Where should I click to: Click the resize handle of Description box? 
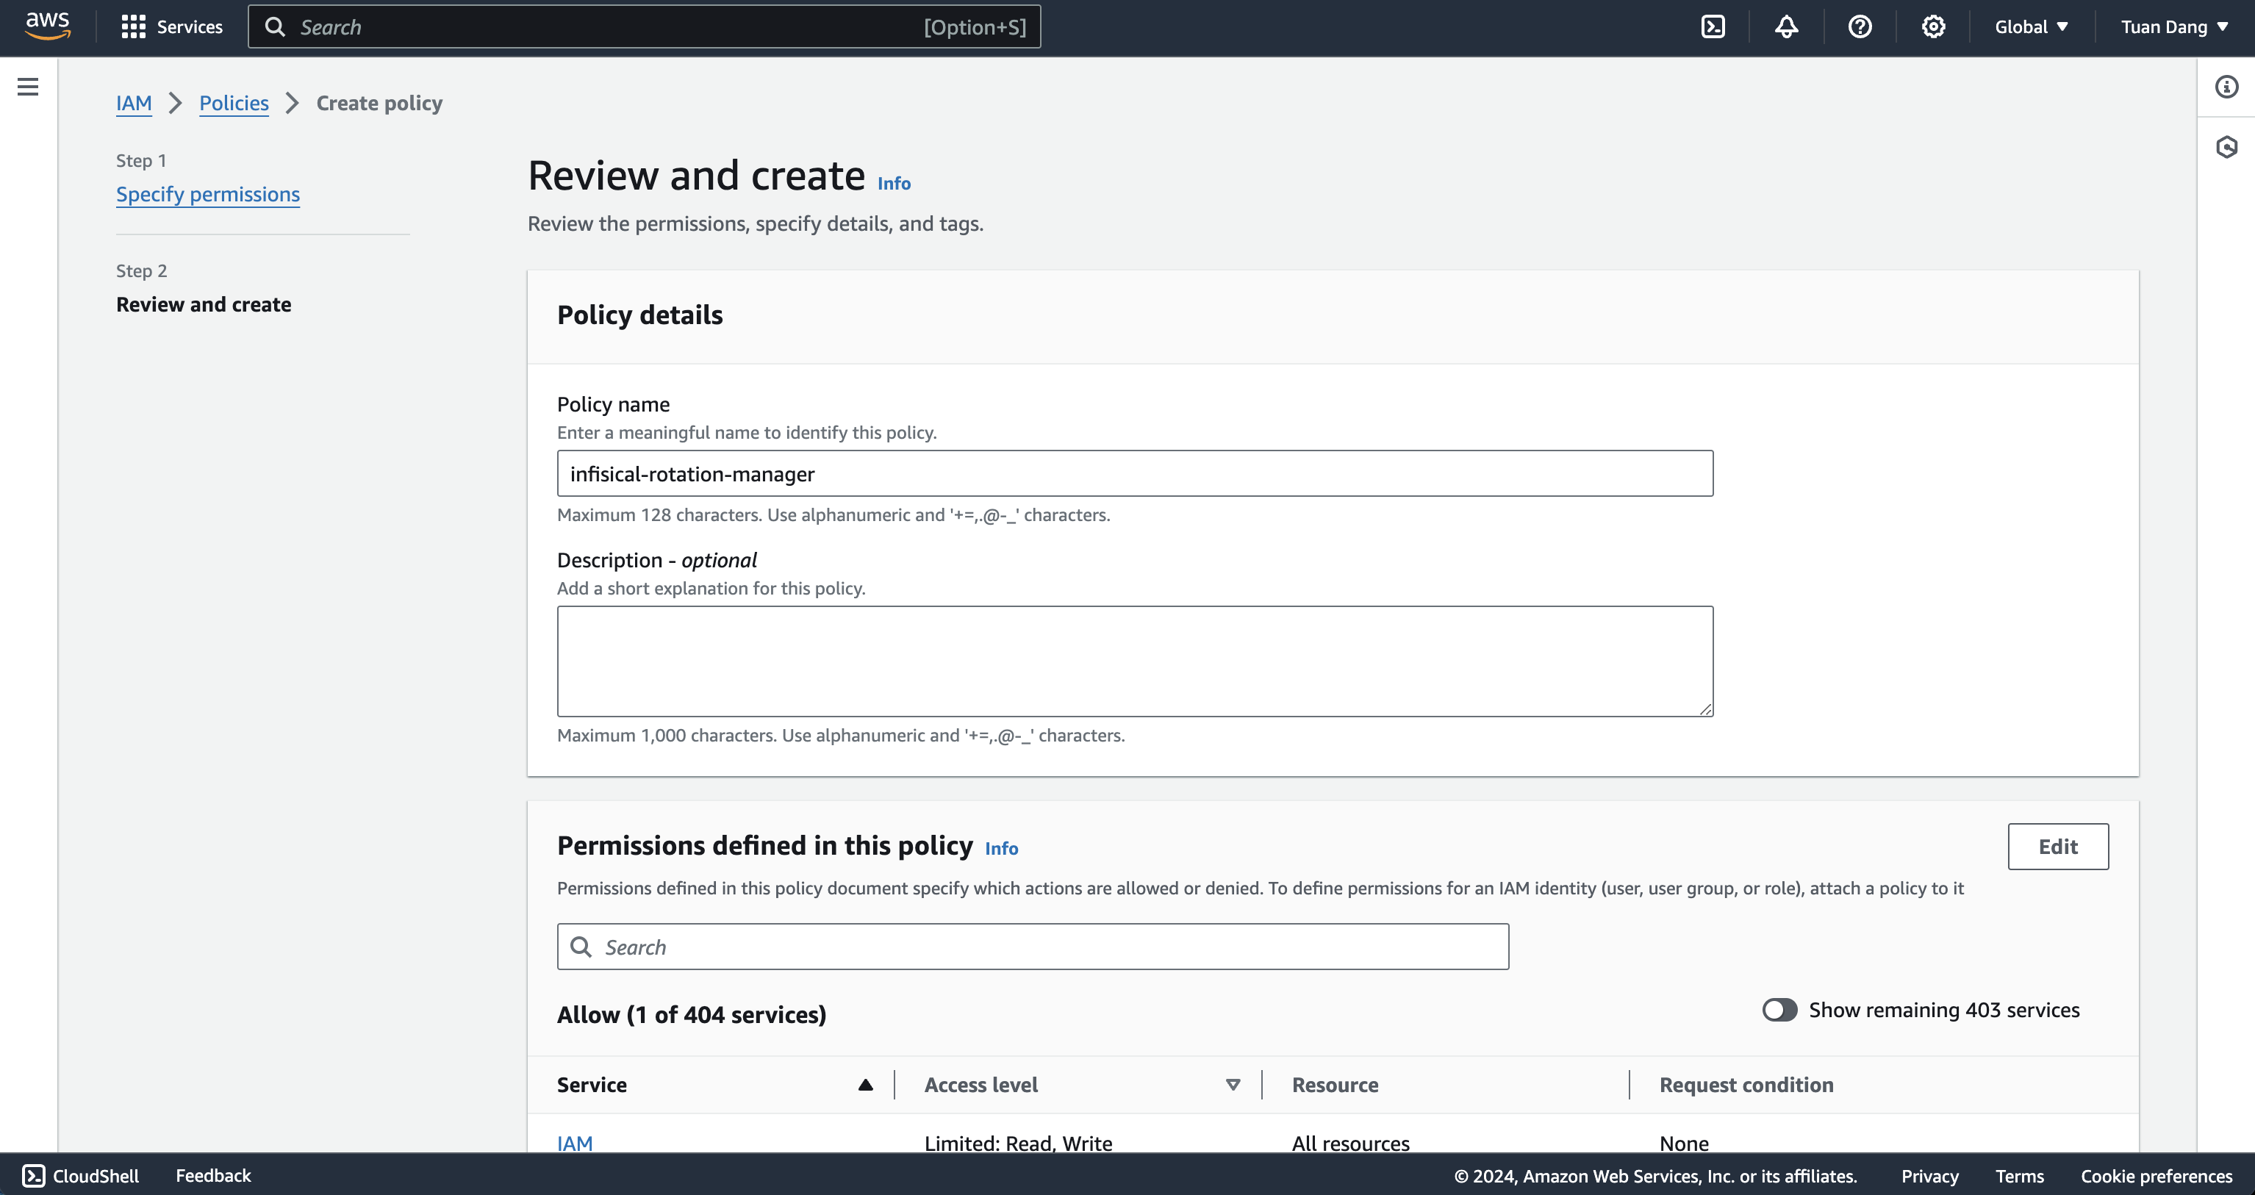pyautogui.click(x=1705, y=709)
